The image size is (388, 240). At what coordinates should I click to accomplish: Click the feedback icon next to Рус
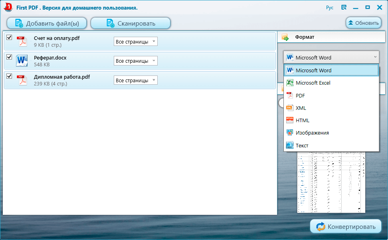click(344, 8)
